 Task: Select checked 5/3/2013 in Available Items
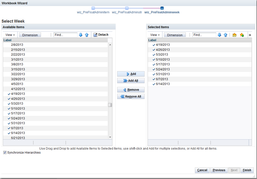point(55,104)
